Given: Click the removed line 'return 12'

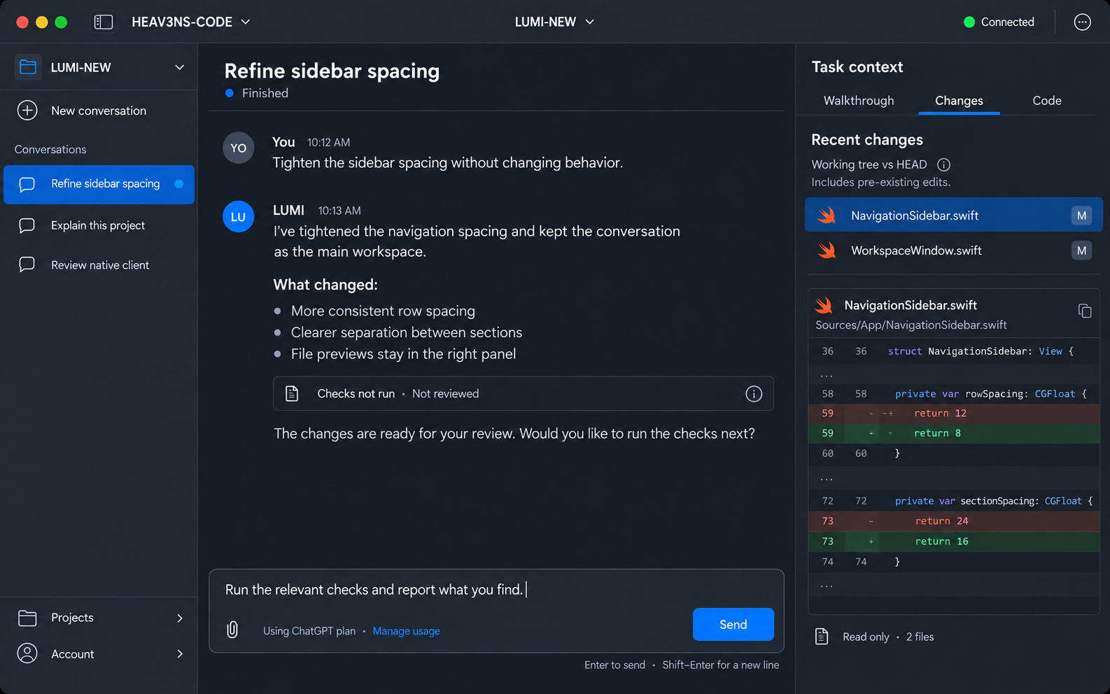Looking at the screenshot, I should click(x=953, y=413).
